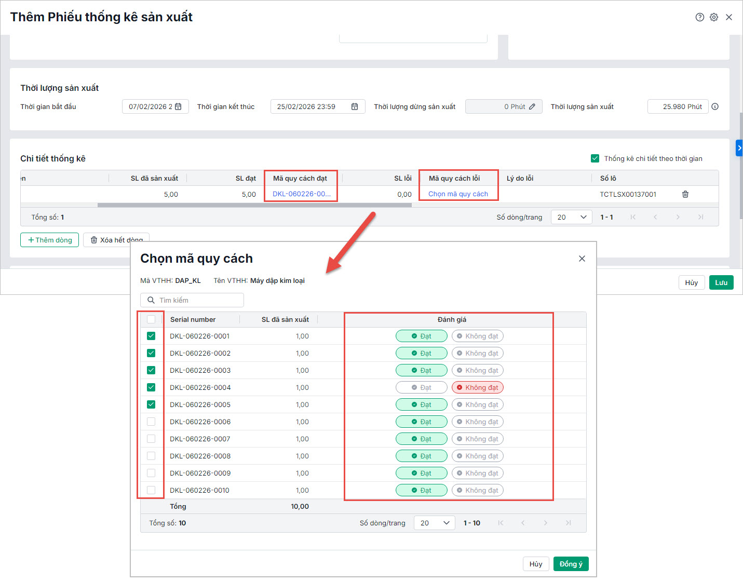The image size is (743, 582).
Task: Close the Chọn mã quy cách dialog
Action: tap(582, 259)
